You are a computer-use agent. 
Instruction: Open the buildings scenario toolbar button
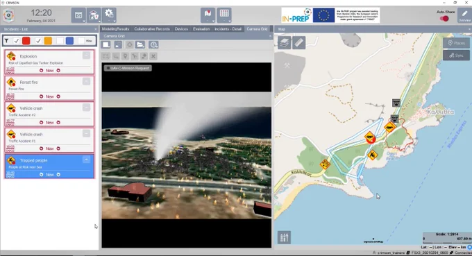pos(94,15)
